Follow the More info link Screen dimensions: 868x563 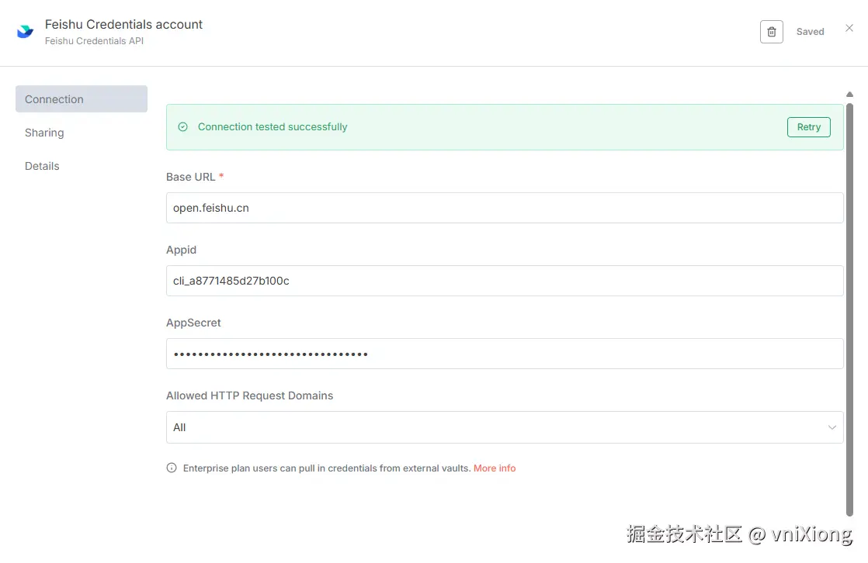click(x=495, y=468)
